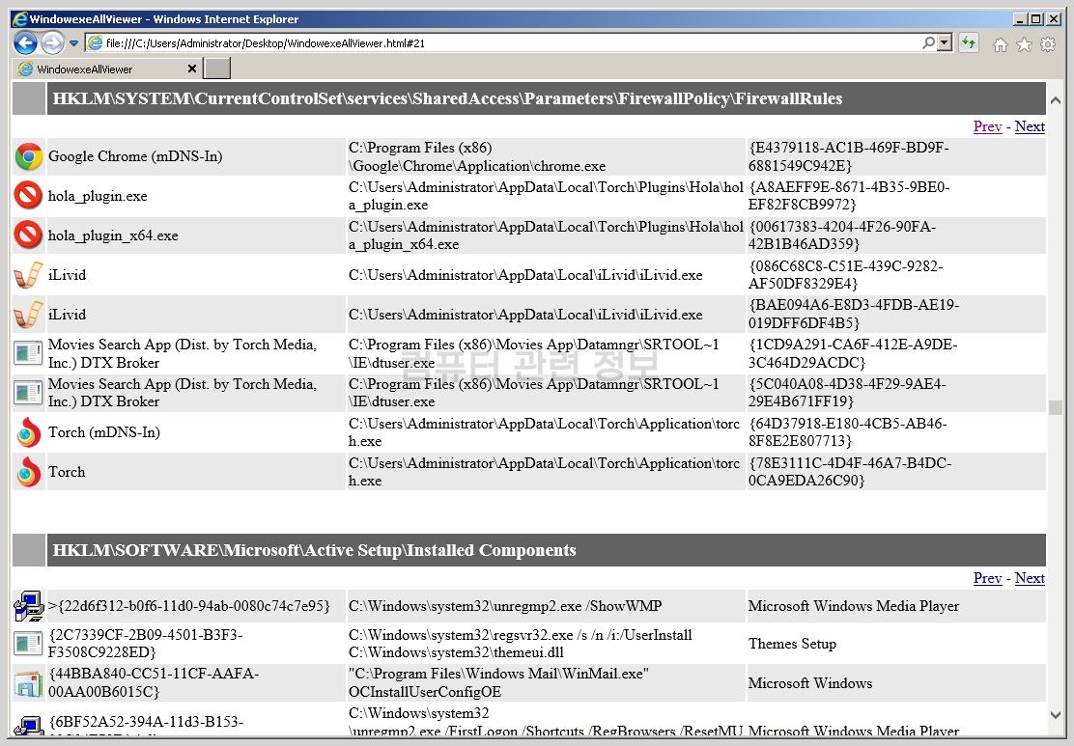Image resolution: width=1074 pixels, height=746 pixels.
Task: Click the {44BBA840-CC51-11CF-AAFA key text
Action: pos(154,683)
